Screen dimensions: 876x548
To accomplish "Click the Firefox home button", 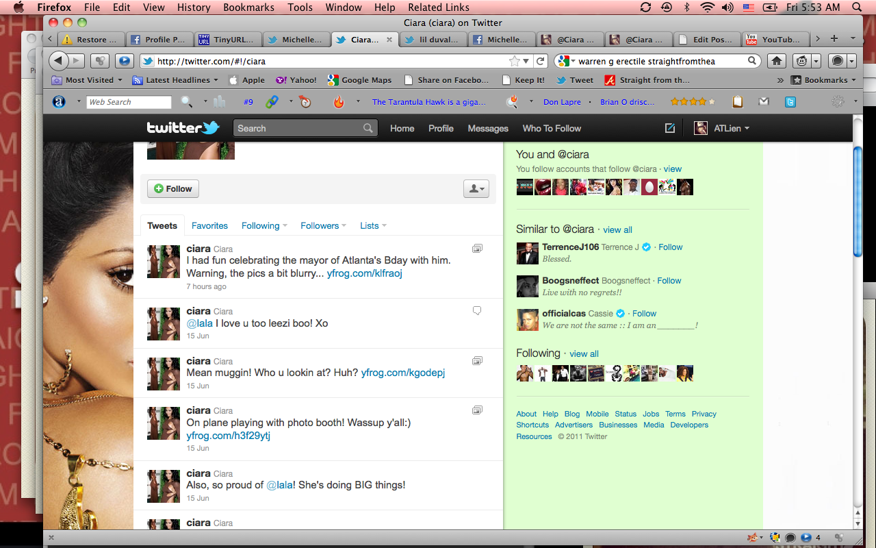I will tap(777, 61).
